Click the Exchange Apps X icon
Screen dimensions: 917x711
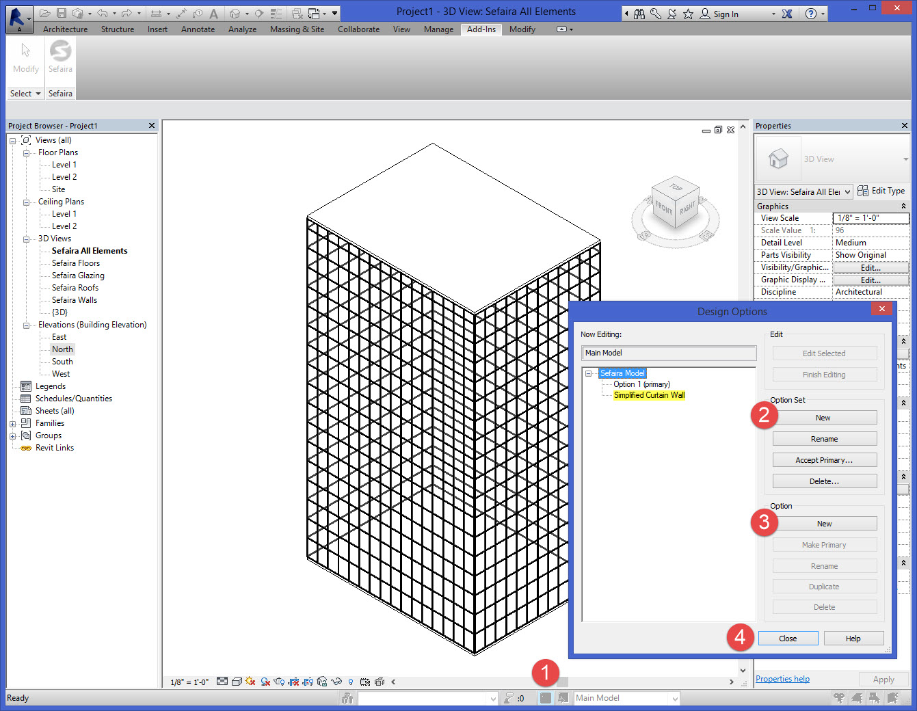click(x=787, y=14)
